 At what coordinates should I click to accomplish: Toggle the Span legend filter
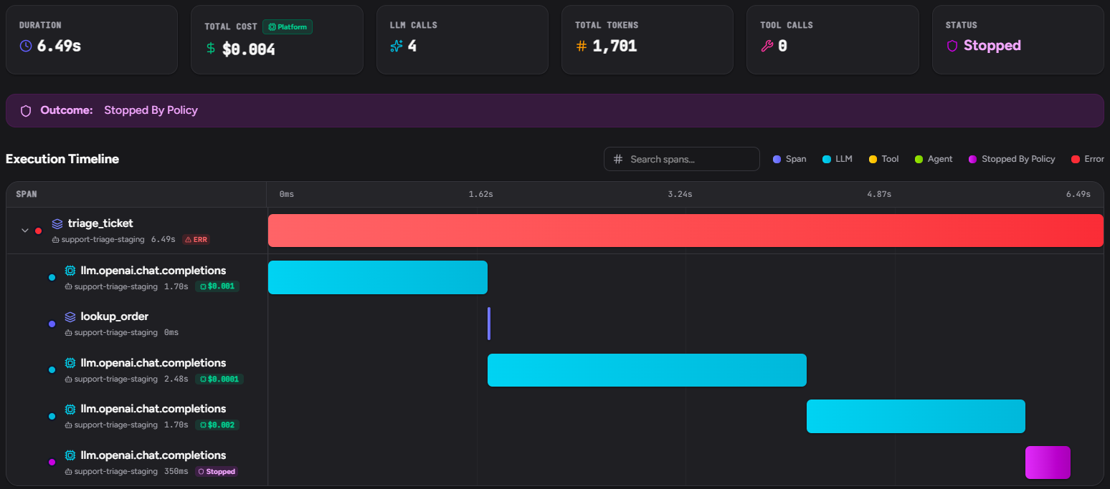(789, 159)
